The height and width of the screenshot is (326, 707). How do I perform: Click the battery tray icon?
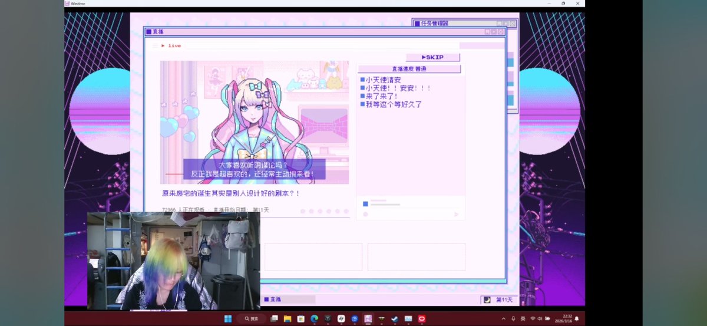[x=548, y=318]
